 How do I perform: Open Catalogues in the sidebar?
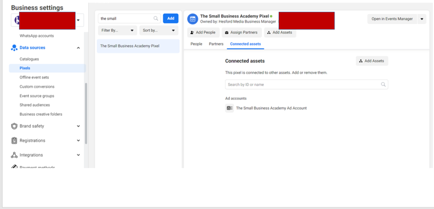point(29,59)
